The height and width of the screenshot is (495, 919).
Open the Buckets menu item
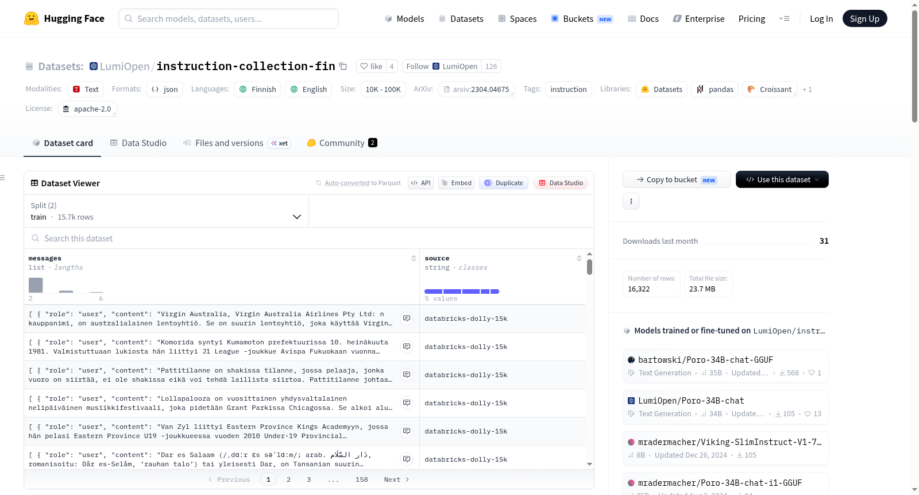pos(581,18)
